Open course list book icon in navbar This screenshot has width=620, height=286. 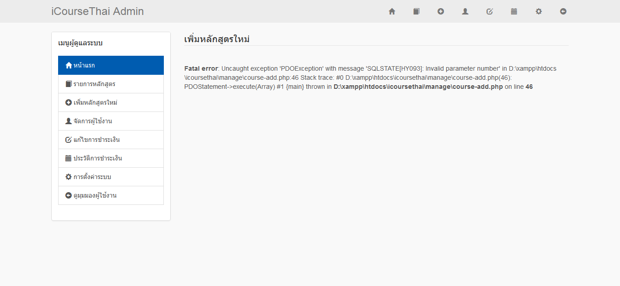[417, 11]
